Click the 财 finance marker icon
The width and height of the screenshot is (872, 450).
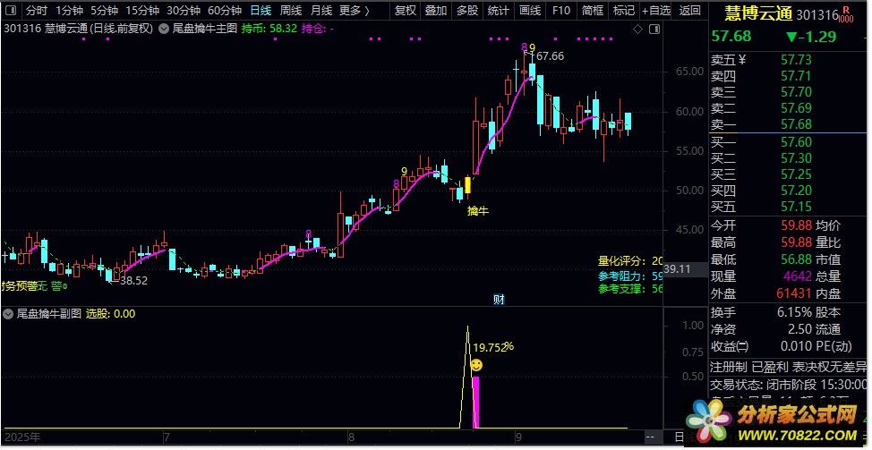pyautogui.click(x=499, y=300)
